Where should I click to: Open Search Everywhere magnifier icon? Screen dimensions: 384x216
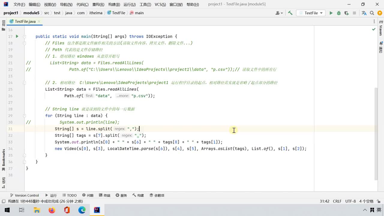point(372,13)
